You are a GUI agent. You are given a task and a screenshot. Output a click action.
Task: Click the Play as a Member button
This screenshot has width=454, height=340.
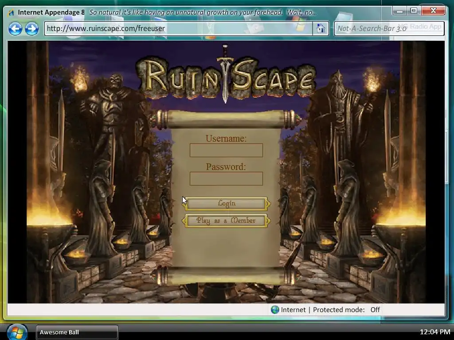coord(226,220)
